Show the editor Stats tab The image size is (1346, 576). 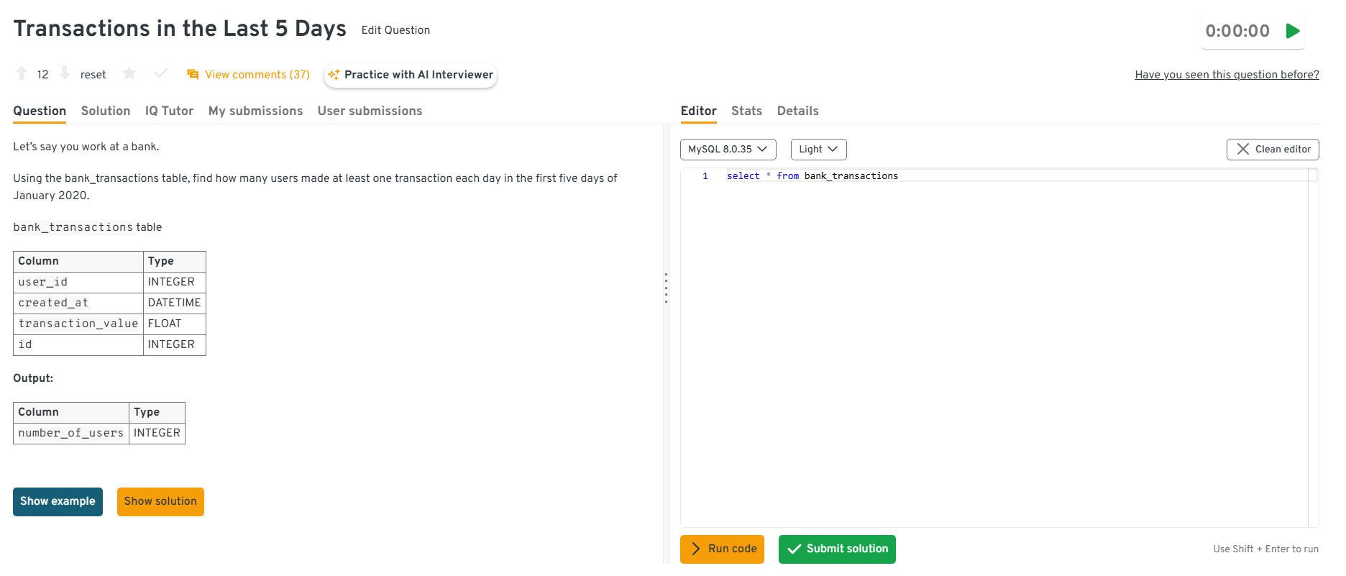point(746,111)
